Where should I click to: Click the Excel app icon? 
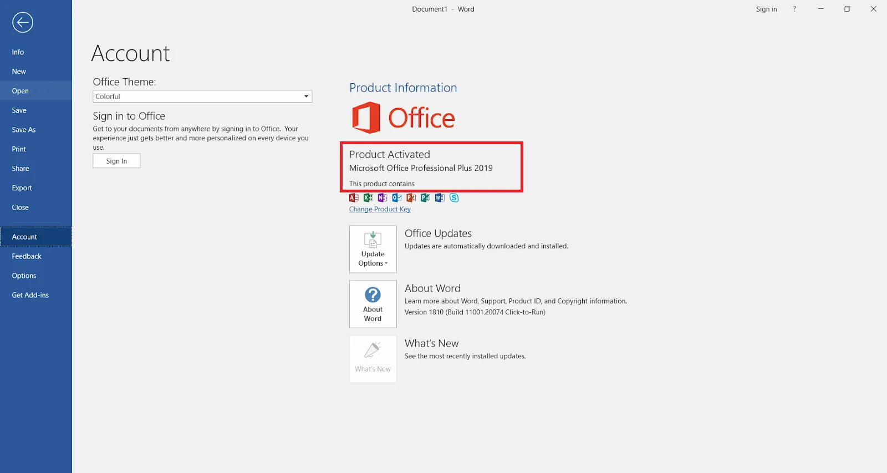[x=368, y=198]
